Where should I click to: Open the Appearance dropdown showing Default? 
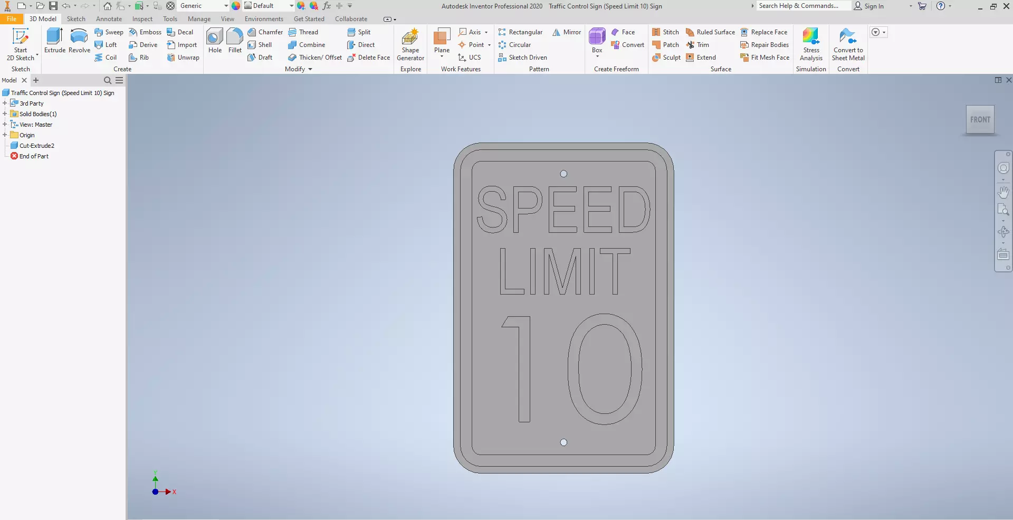(269, 6)
